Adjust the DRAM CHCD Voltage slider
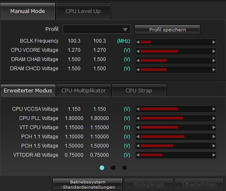This screenshot has height=191, width=226. (x=176, y=70)
